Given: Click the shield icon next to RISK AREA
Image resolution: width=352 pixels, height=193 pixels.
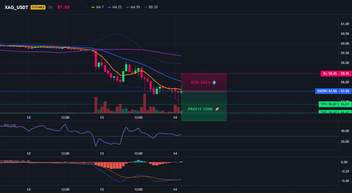Looking at the screenshot, I should tap(214, 83).
